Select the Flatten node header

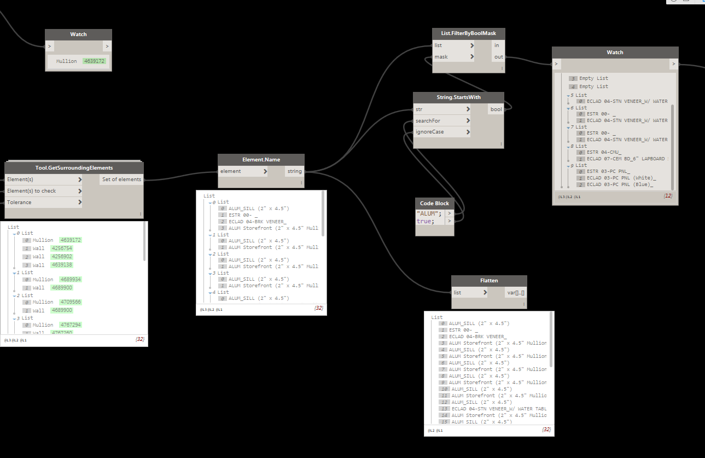488,280
